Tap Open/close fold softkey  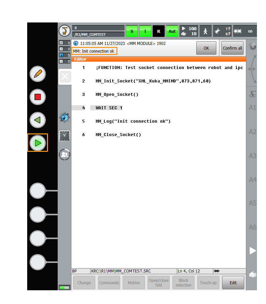159,283
